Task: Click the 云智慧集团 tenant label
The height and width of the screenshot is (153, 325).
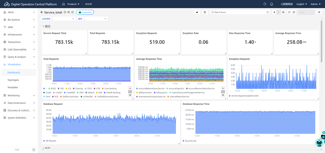Action: pyautogui.click(x=287, y=4)
